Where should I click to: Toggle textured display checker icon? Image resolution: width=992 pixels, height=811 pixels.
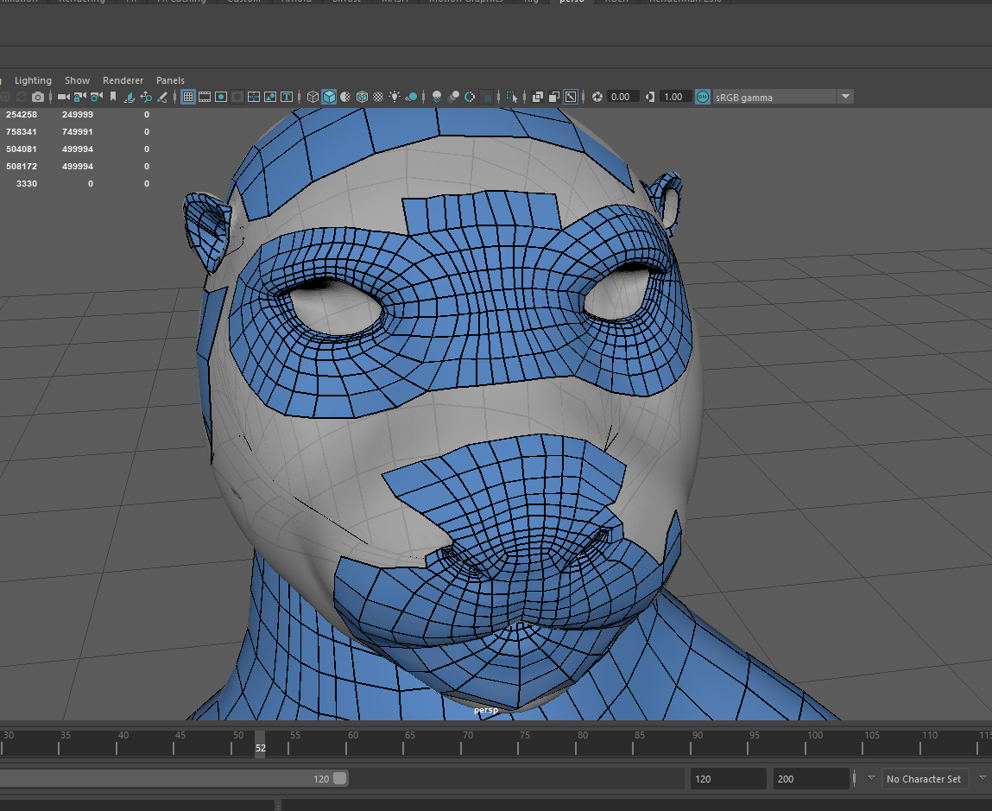coord(378,97)
